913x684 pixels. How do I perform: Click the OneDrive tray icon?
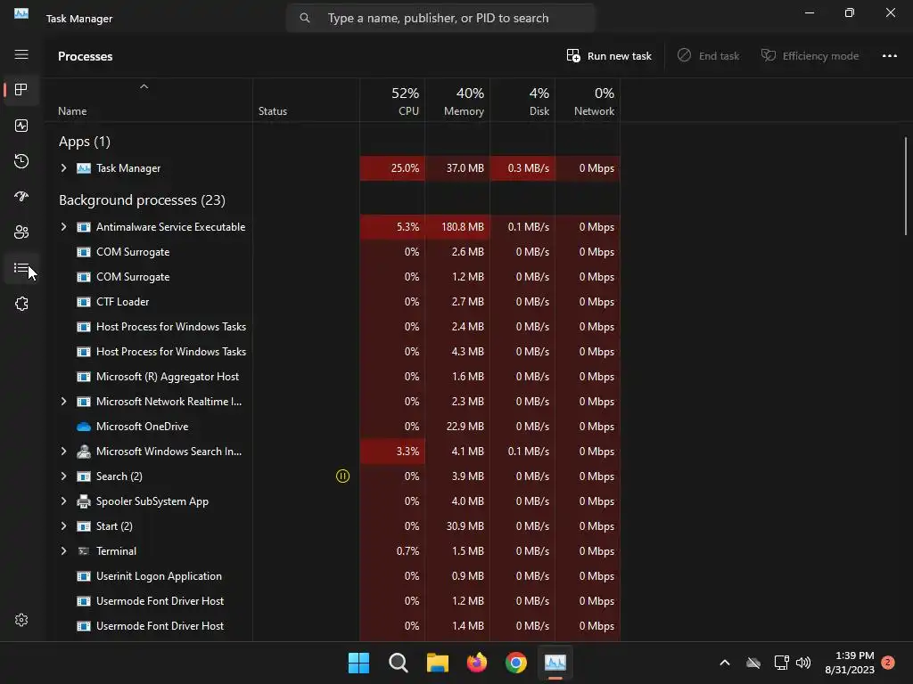click(x=753, y=663)
